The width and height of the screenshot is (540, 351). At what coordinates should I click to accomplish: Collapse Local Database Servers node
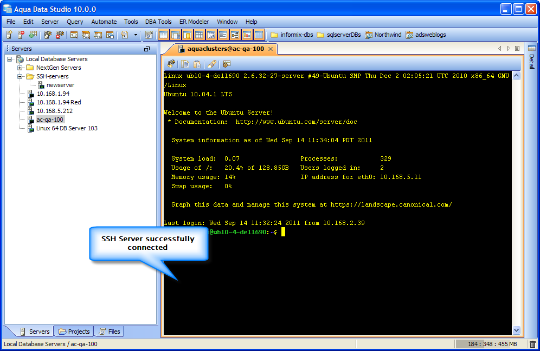10,59
